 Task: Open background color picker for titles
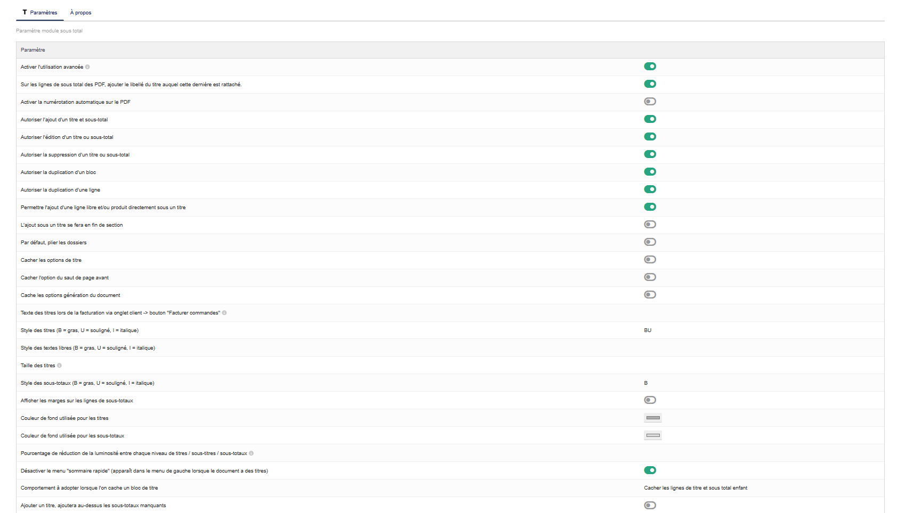tap(653, 418)
